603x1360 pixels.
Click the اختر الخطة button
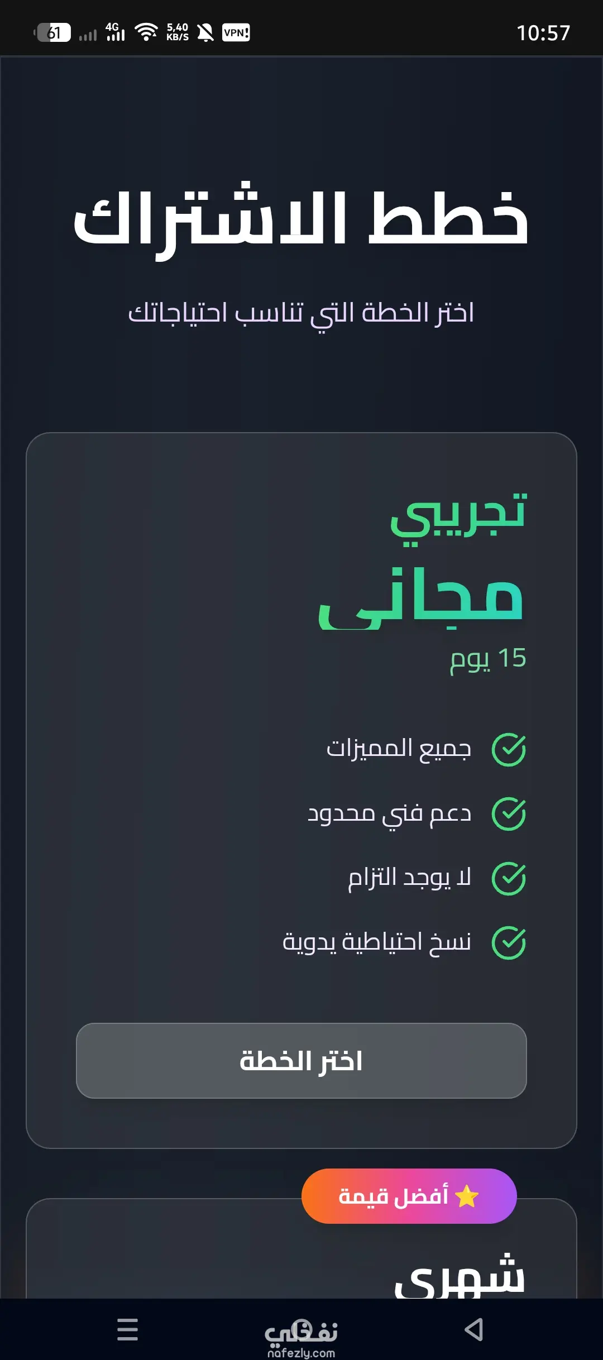click(x=301, y=1061)
